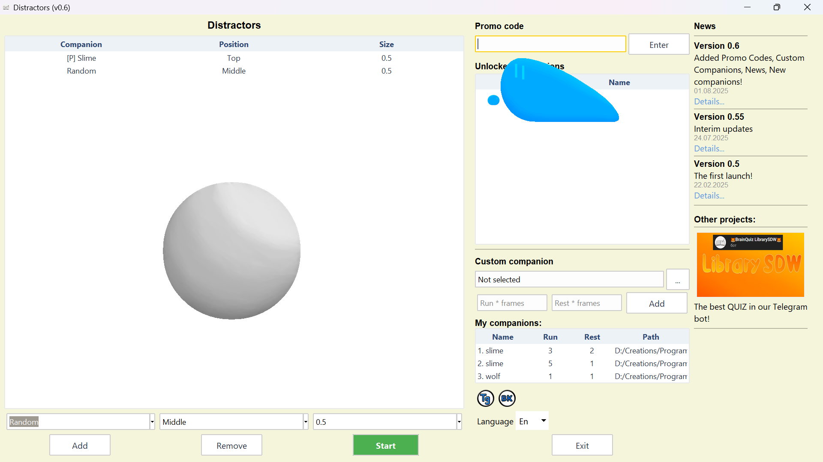This screenshot has height=462, width=823.
Task: Click the small blue dot icon
Action: (x=493, y=100)
